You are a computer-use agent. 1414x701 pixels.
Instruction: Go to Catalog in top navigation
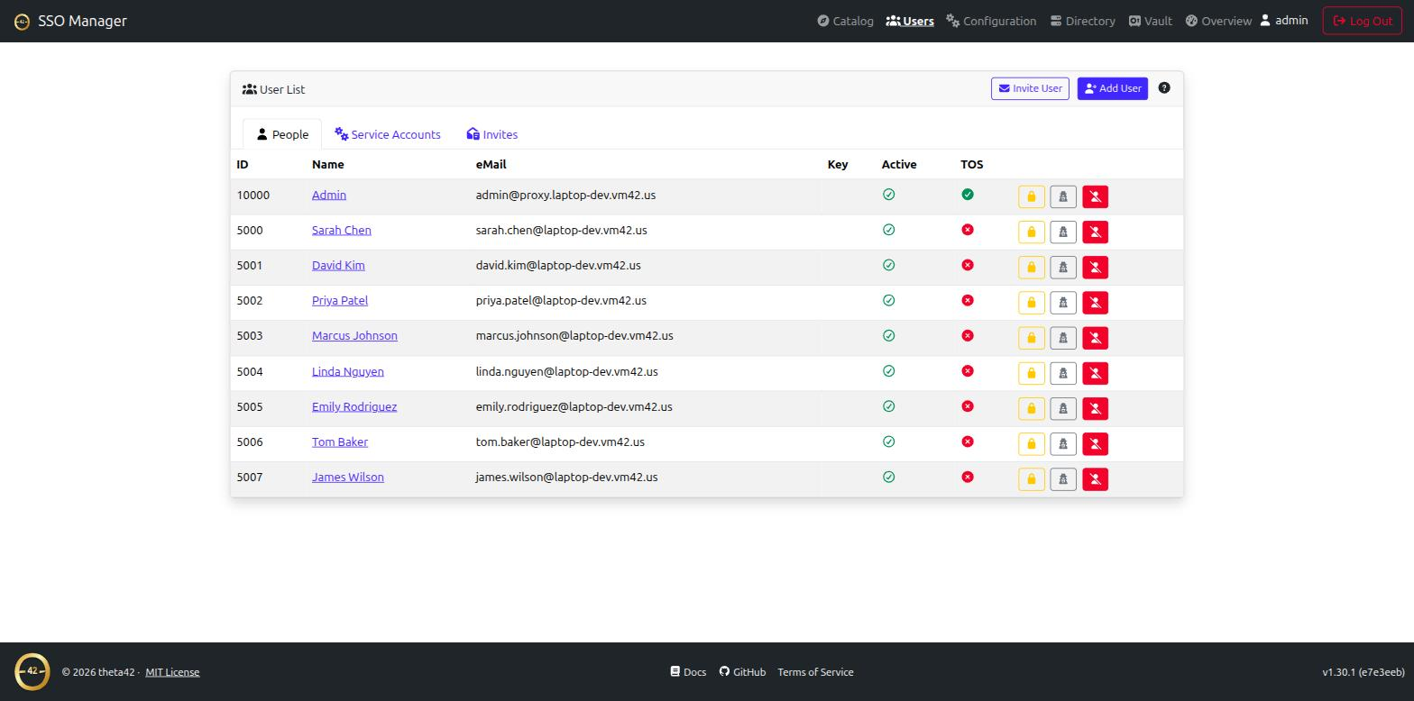(x=845, y=21)
